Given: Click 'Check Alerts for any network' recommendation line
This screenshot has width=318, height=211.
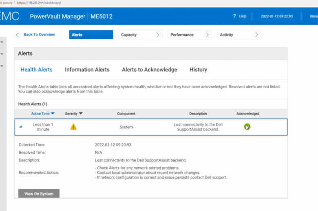Looking at the screenshot, I should [x=137, y=168].
